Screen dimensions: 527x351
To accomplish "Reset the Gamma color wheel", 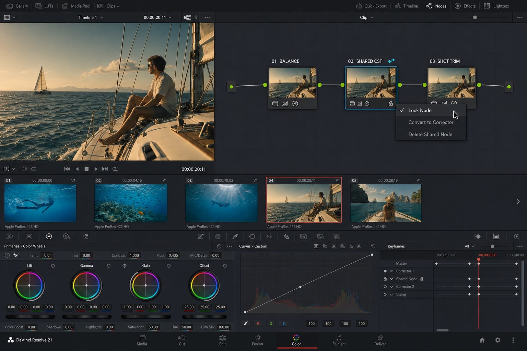I will (x=108, y=266).
